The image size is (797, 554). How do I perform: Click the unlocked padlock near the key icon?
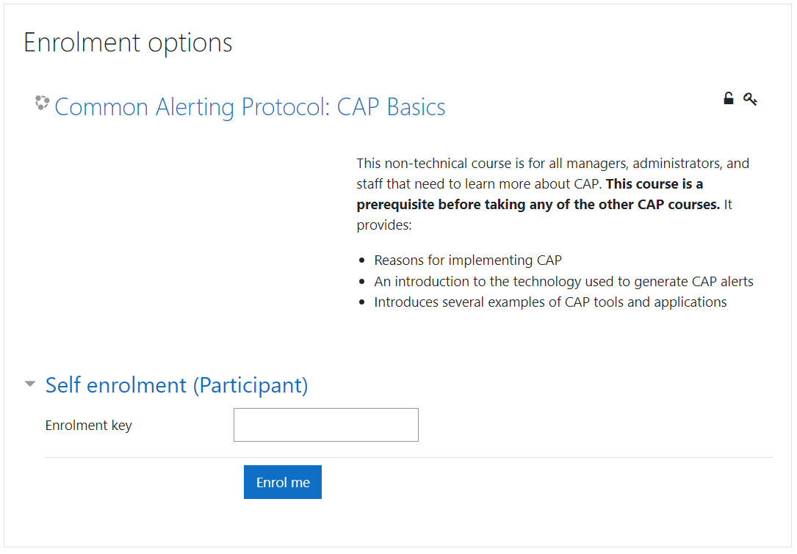[728, 98]
